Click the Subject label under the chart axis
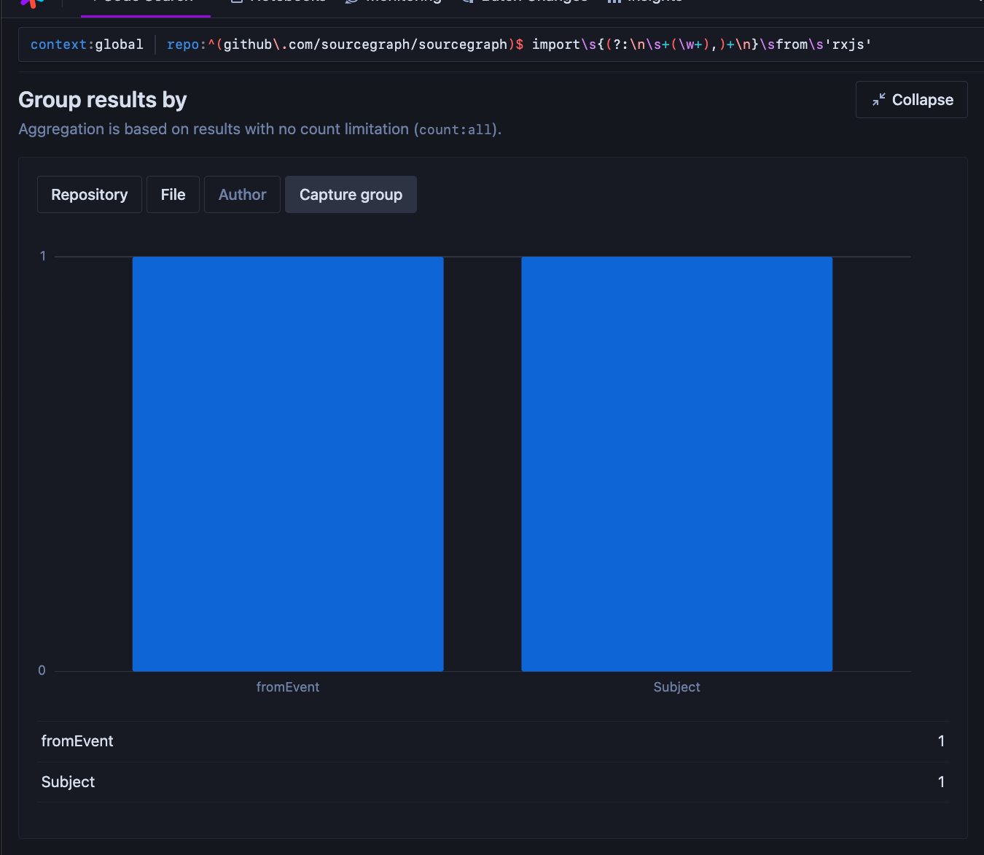The height and width of the screenshot is (855, 984). point(676,687)
